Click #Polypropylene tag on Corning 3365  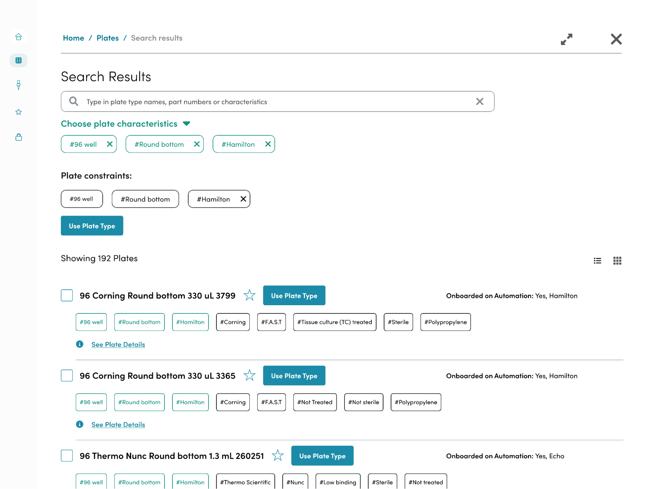tap(416, 402)
